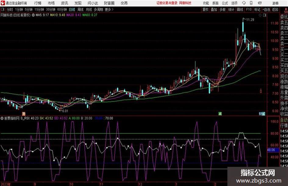Viewport: 288px width, 186px height.
Task: Select the 日线 daily chart tab
Action: pos(72,9)
